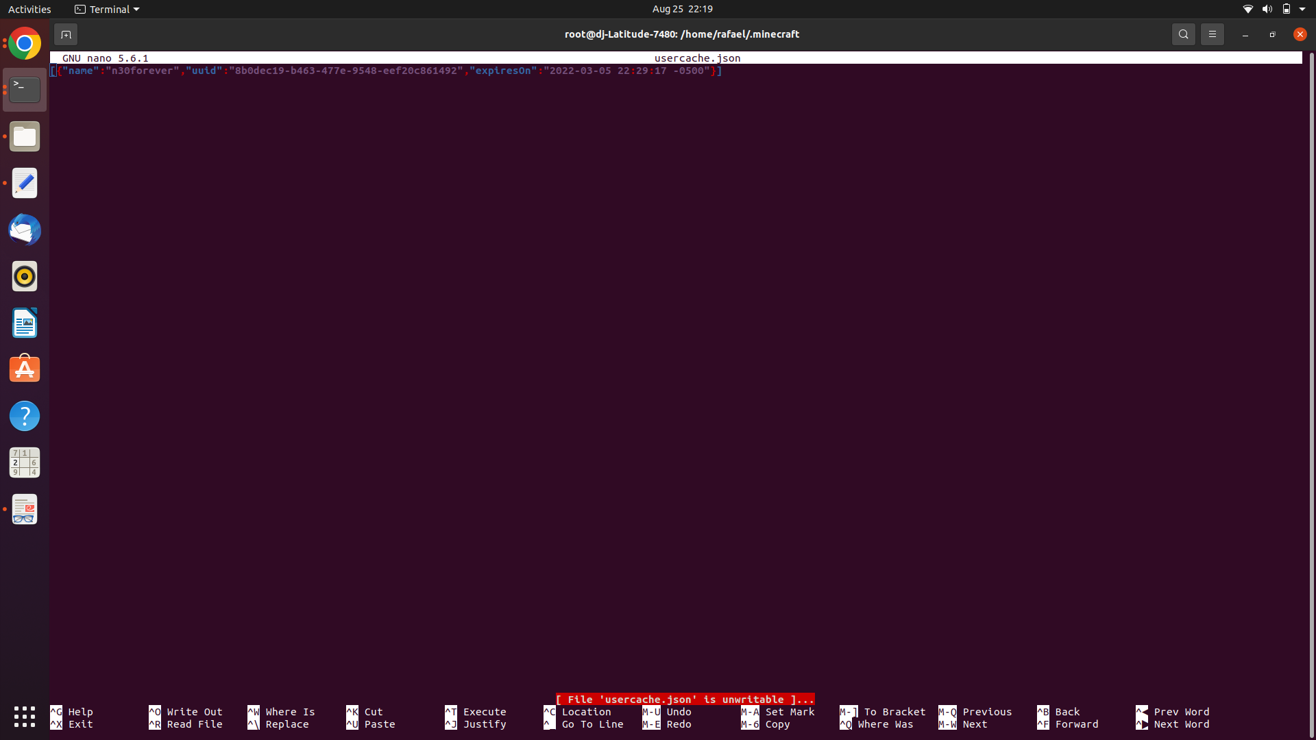
Task: Launch Ubuntu Software from the dock
Action: 25,369
